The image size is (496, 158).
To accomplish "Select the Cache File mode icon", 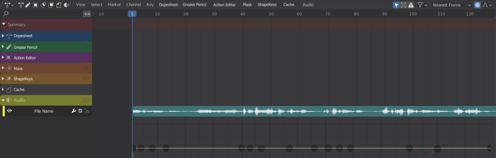I will click(x=59, y=5).
